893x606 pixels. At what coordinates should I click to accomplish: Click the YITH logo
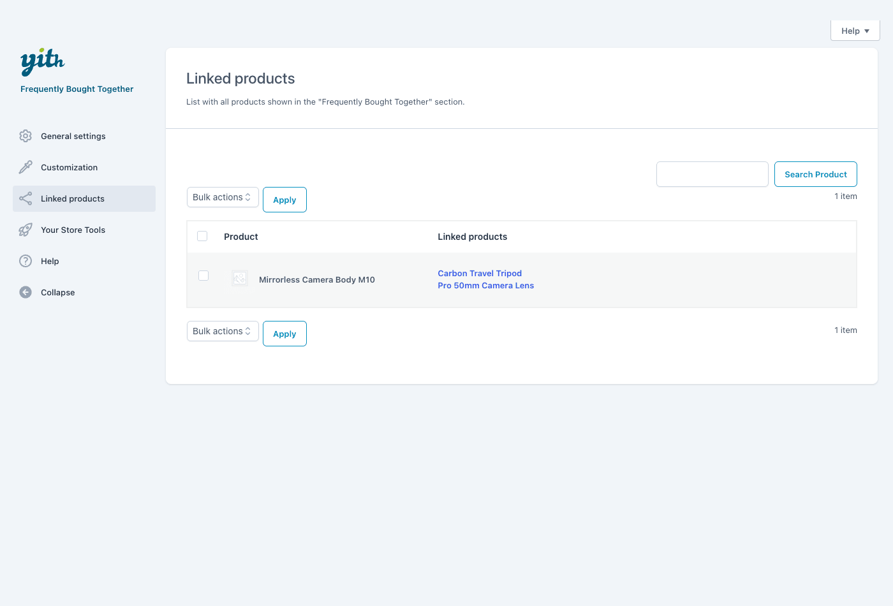click(43, 62)
